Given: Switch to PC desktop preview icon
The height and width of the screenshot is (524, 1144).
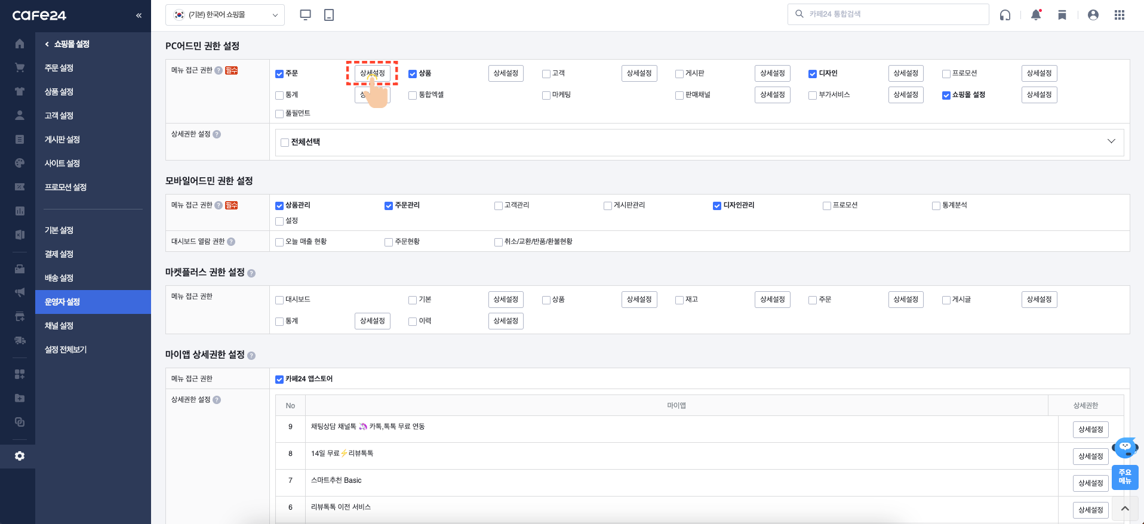Looking at the screenshot, I should click(305, 15).
